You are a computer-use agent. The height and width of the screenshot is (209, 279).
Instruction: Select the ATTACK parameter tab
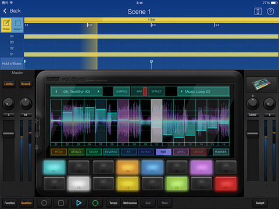(x=76, y=152)
